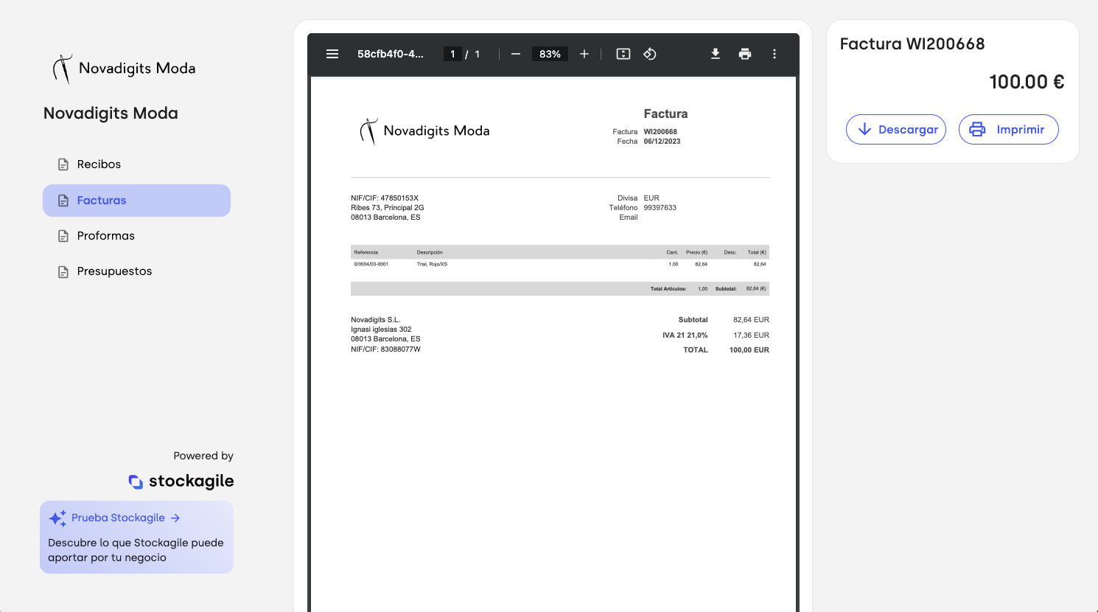The image size is (1098, 612).
Task: Click the page number input field
Action: (x=452, y=54)
